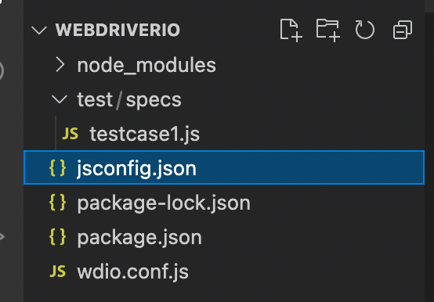Click the New File icon
This screenshot has height=302, width=434.
[x=291, y=30]
